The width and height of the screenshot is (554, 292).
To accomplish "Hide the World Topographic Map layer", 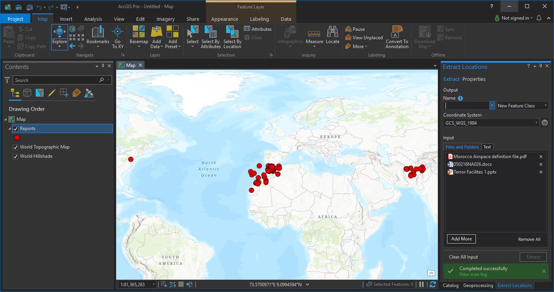I will pyautogui.click(x=15, y=147).
